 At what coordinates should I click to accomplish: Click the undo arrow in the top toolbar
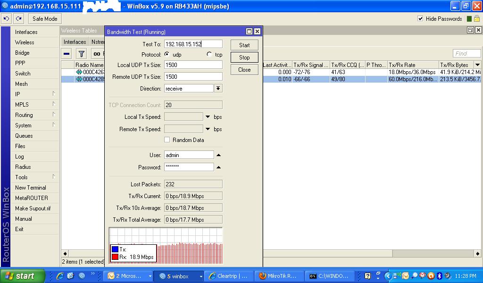point(6,18)
